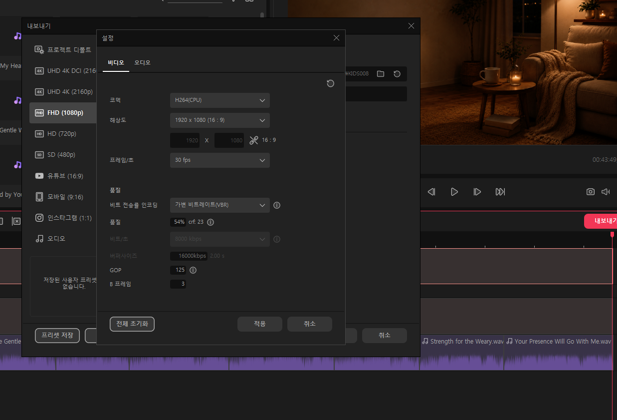Click the fast-forward preview control
The width and height of the screenshot is (617, 420).
click(x=500, y=192)
